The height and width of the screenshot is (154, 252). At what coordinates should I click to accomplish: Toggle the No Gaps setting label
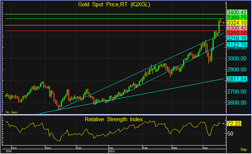(x=11, y=111)
